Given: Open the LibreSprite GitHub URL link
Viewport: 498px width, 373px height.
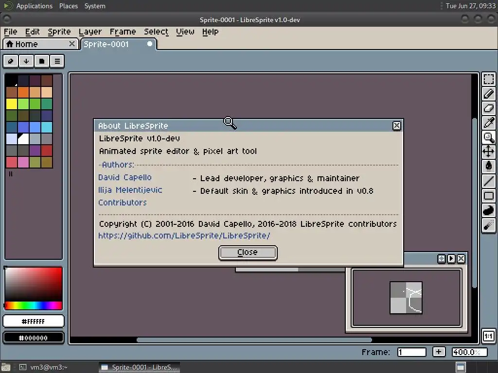Looking at the screenshot, I should (184, 236).
